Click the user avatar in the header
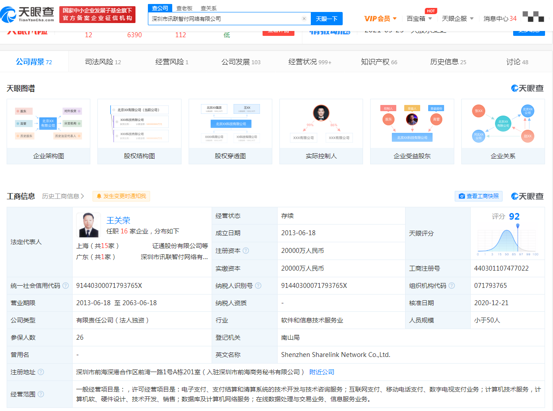553x411 pixels. coord(533,16)
